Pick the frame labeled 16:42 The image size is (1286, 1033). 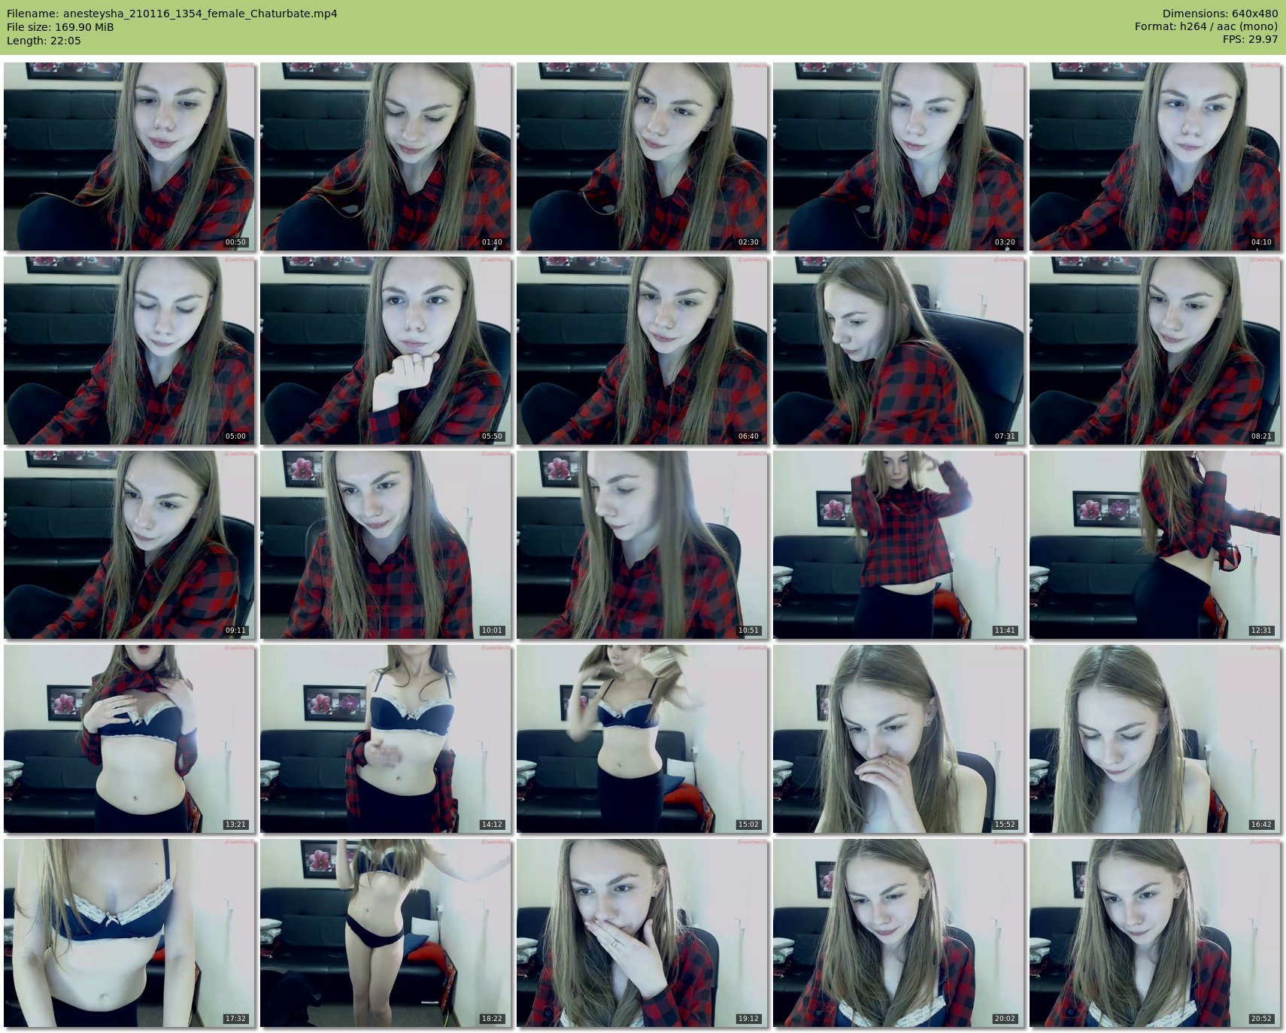[x=1155, y=739]
